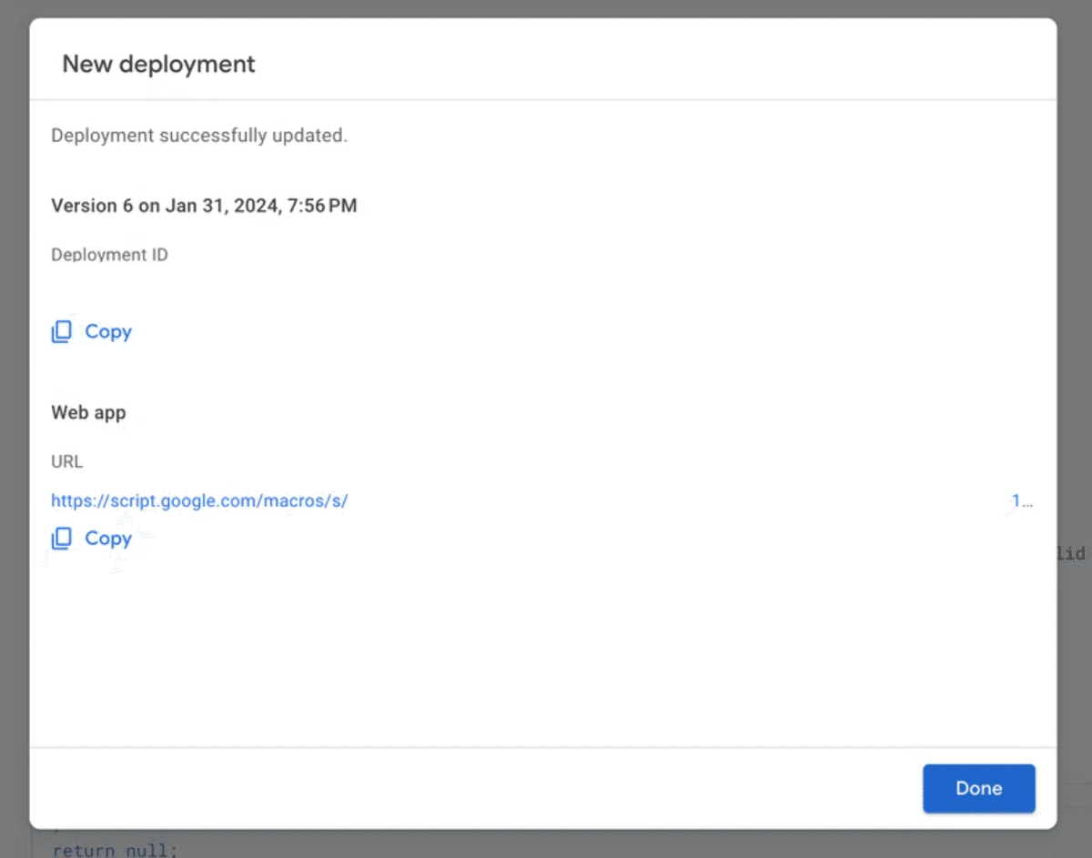Click the 'New deployment' dialog title
The height and width of the screenshot is (858, 1092).
click(x=158, y=65)
